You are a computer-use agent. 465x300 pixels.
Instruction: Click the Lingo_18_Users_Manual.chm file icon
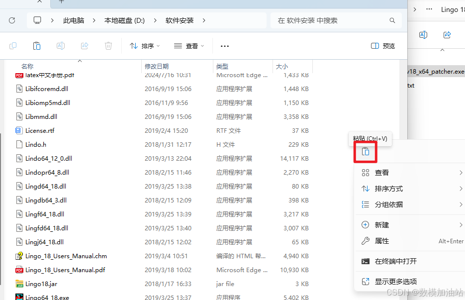[19, 256]
